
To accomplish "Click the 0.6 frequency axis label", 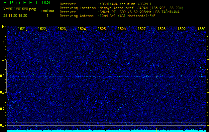I will (x=3, y=125).
